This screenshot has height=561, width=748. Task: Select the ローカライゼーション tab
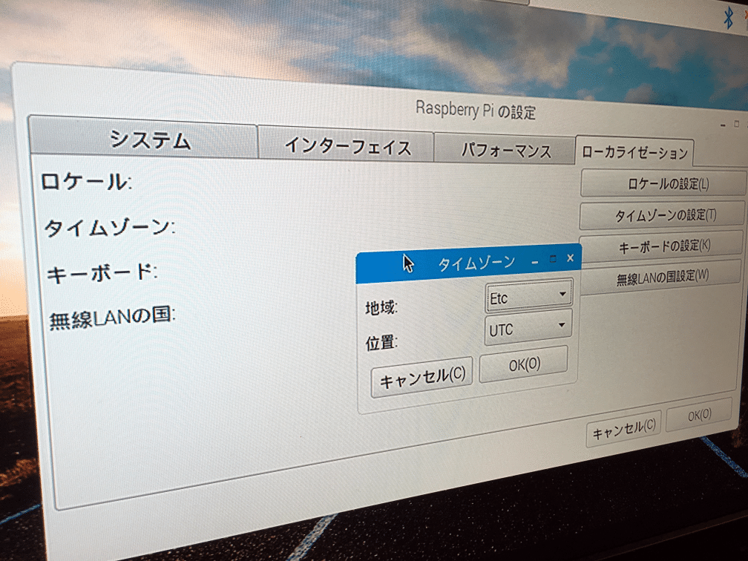point(634,151)
